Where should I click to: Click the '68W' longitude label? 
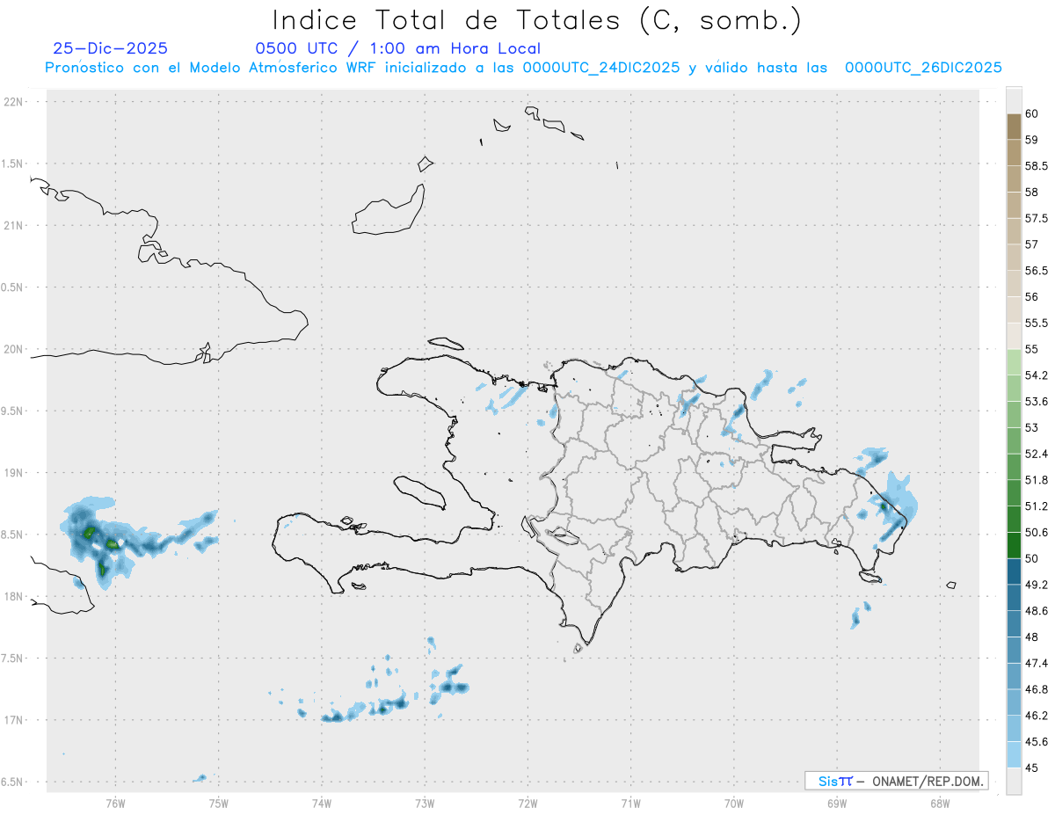[940, 803]
